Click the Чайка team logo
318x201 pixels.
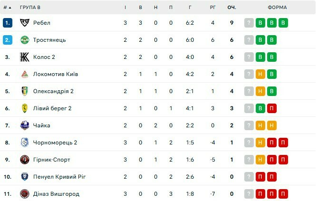(25, 125)
